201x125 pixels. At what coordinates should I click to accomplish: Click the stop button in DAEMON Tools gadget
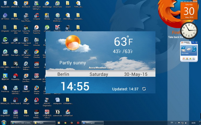click(x=184, y=50)
